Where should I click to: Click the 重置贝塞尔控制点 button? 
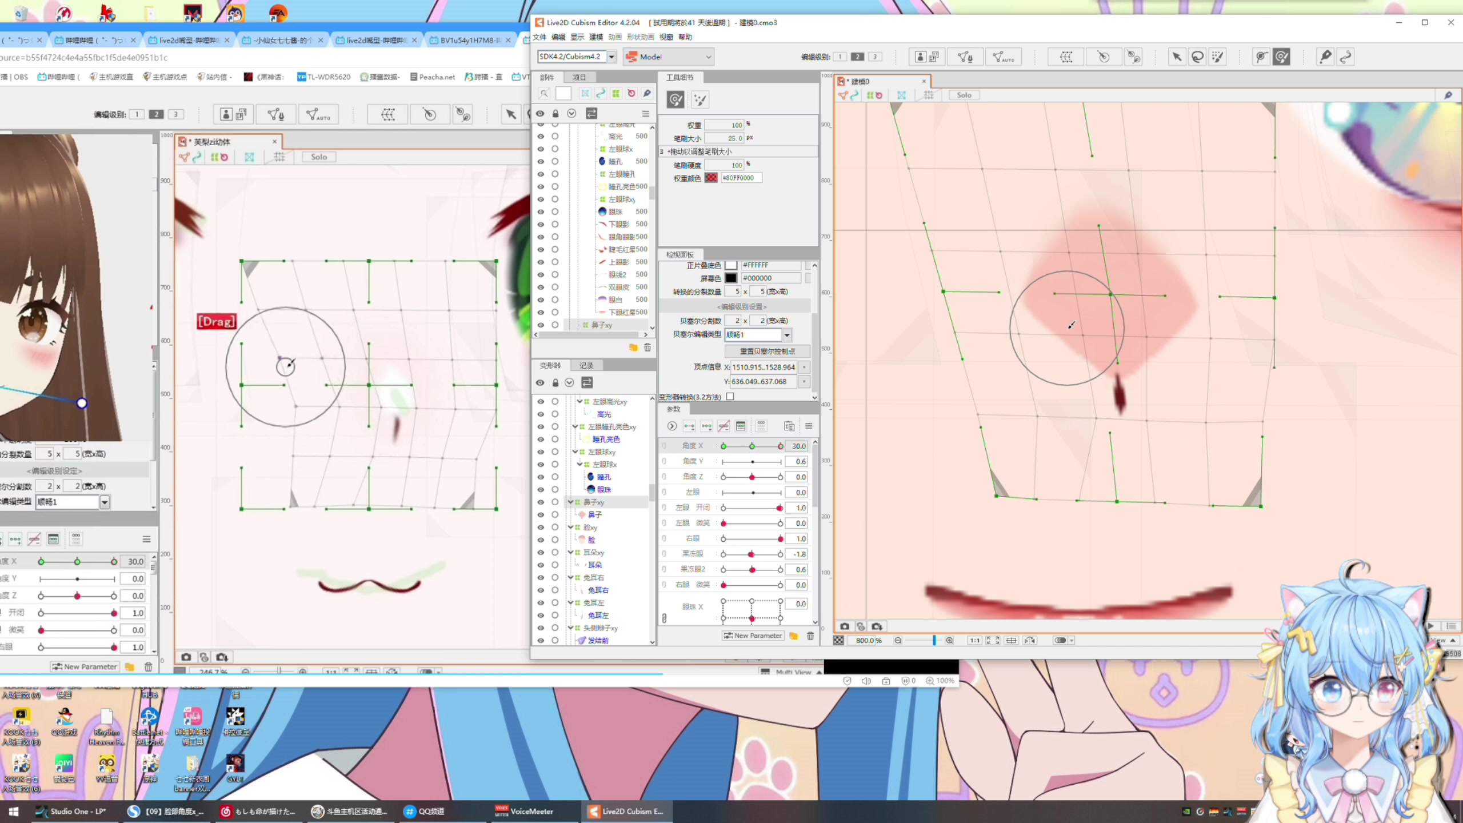coord(768,351)
